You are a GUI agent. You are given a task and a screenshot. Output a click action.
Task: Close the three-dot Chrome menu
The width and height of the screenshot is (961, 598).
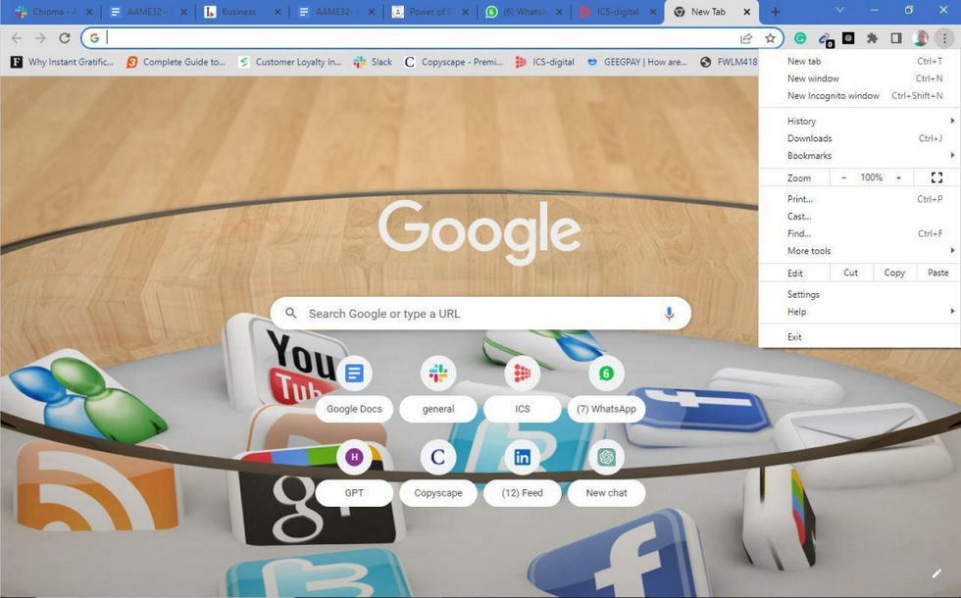tap(944, 38)
